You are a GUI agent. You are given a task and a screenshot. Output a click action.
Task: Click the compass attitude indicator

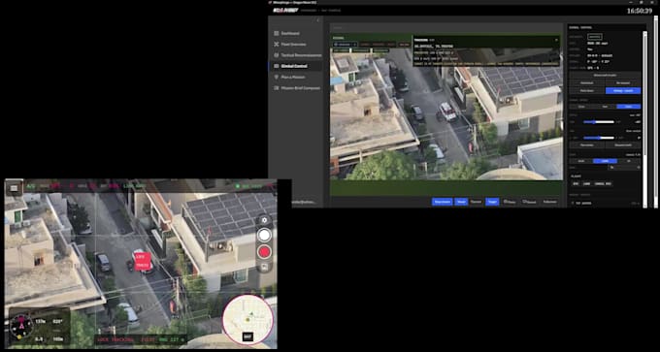(21, 326)
